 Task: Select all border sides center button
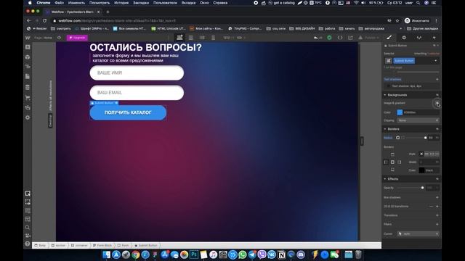click(x=392, y=162)
